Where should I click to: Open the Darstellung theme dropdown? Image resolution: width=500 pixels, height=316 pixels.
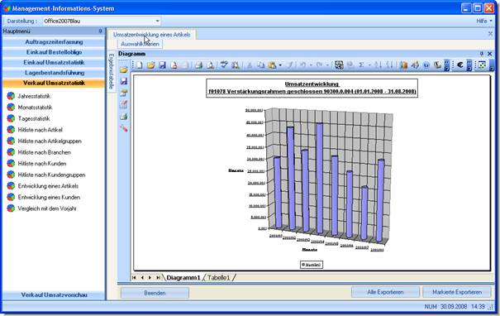pyautogui.click(x=157, y=21)
